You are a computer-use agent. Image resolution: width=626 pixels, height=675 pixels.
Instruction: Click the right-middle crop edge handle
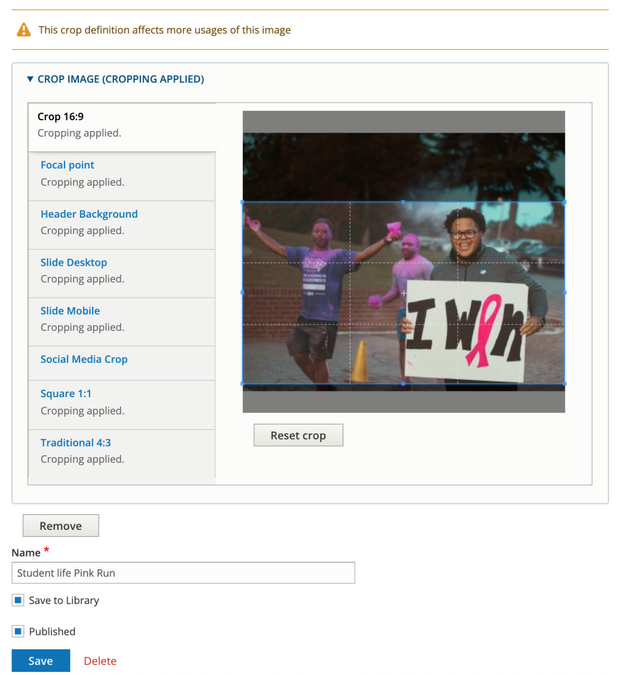click(565, 293)
